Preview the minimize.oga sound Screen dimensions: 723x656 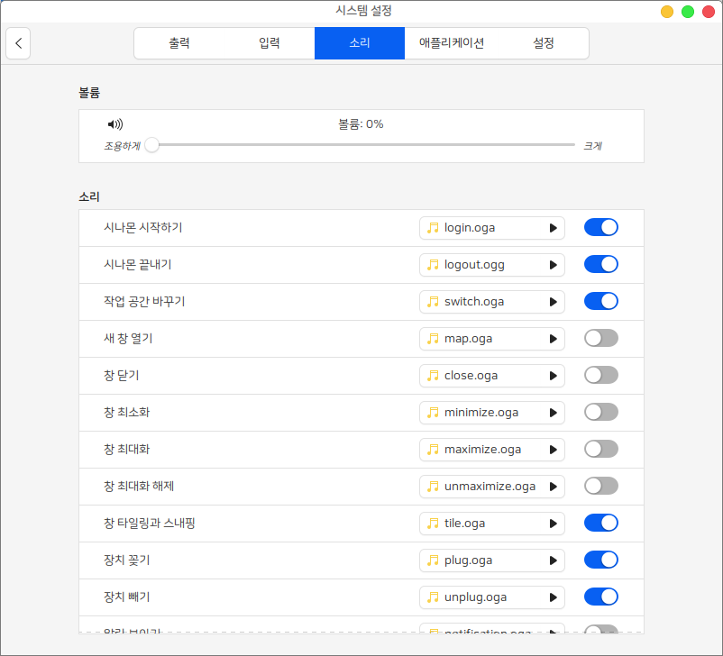tap(553, 413)
